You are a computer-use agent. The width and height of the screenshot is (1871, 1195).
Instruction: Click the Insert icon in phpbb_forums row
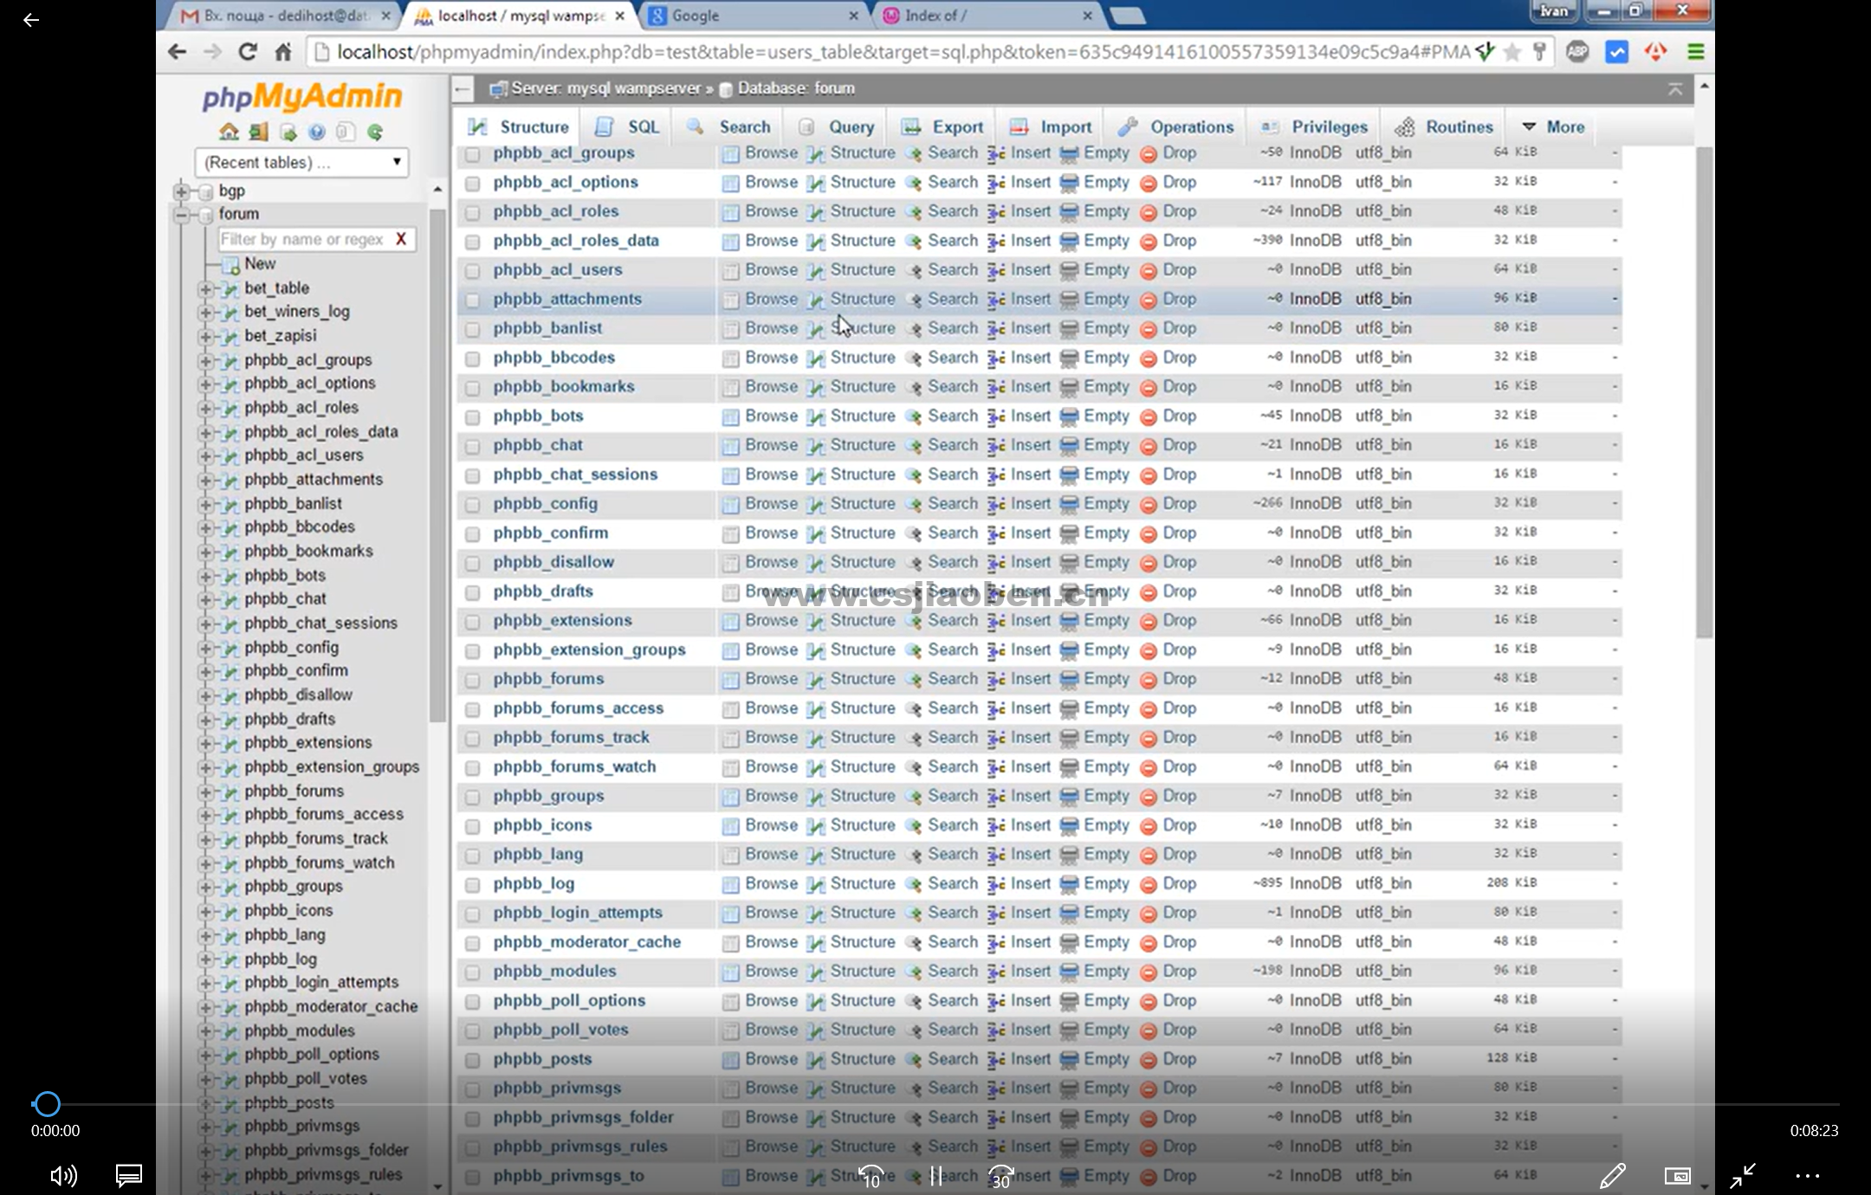[x=996, y=679]
